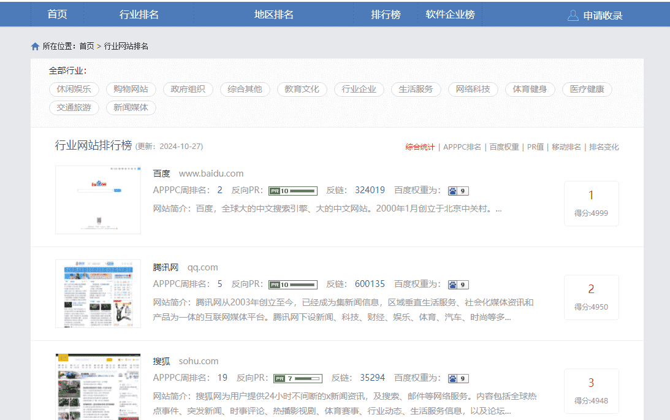Open the 软件企业榜 navigation item
This screenshot has height=420, width=670.
click(450, 15)
